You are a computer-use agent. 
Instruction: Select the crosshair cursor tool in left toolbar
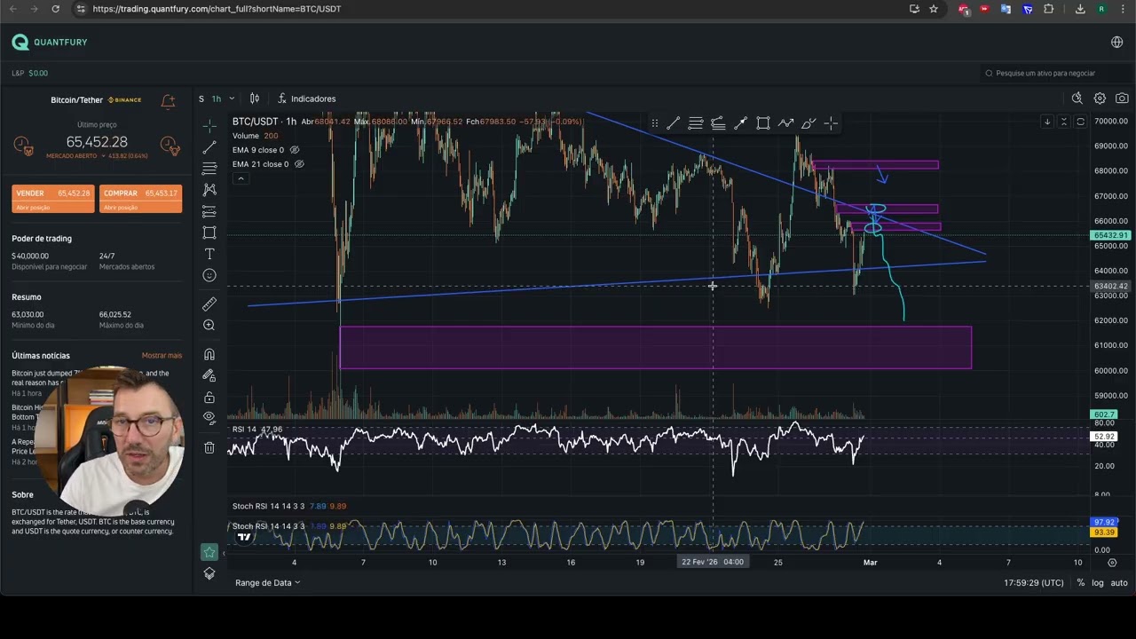(x=209, y=125)
